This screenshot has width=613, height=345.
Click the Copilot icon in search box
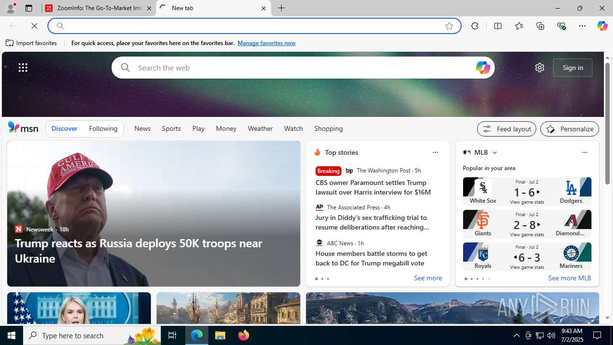point(483,68)
